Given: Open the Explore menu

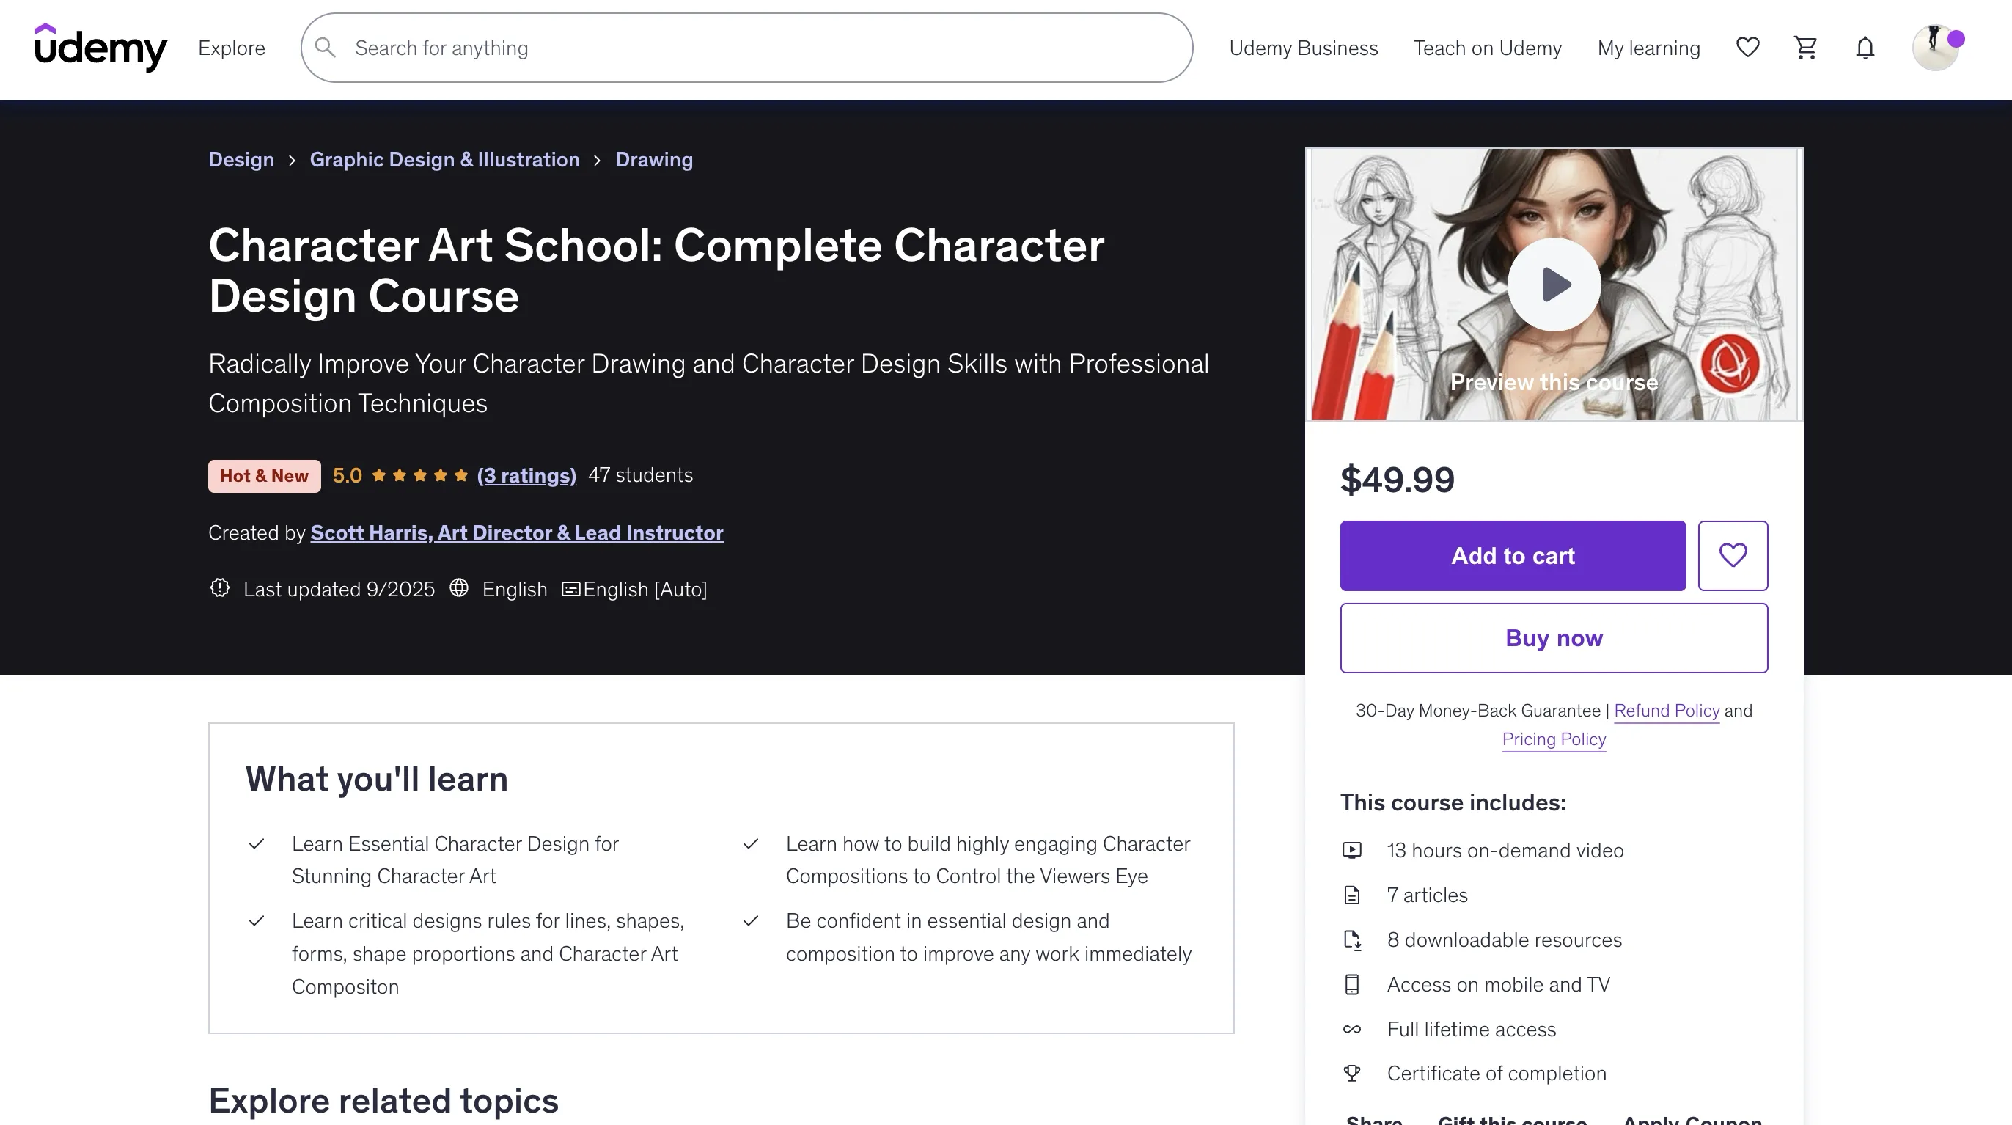Looking at the screenshot, I should 231,48.
